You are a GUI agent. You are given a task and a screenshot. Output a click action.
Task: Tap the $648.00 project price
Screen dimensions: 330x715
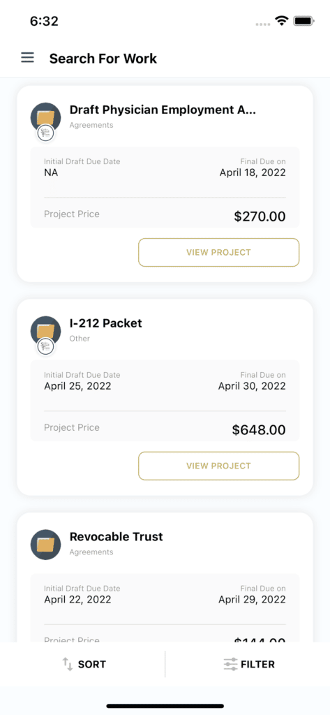coord(259,429)
